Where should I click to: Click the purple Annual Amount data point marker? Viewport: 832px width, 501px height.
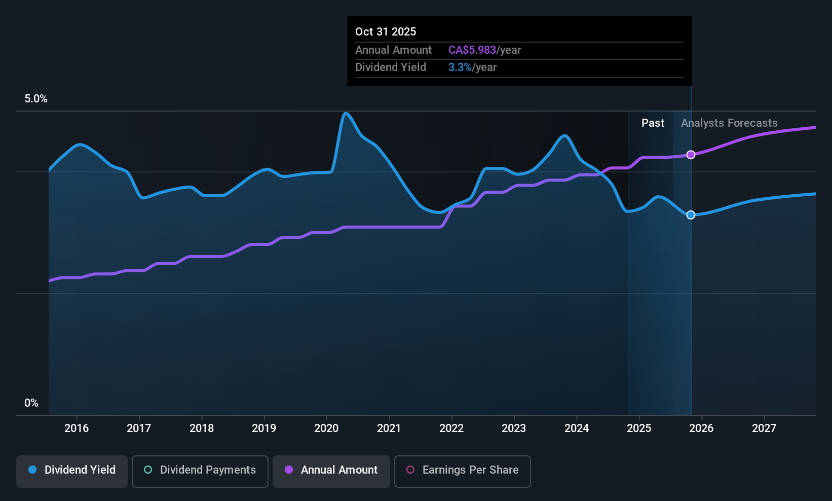coord(691,155)
